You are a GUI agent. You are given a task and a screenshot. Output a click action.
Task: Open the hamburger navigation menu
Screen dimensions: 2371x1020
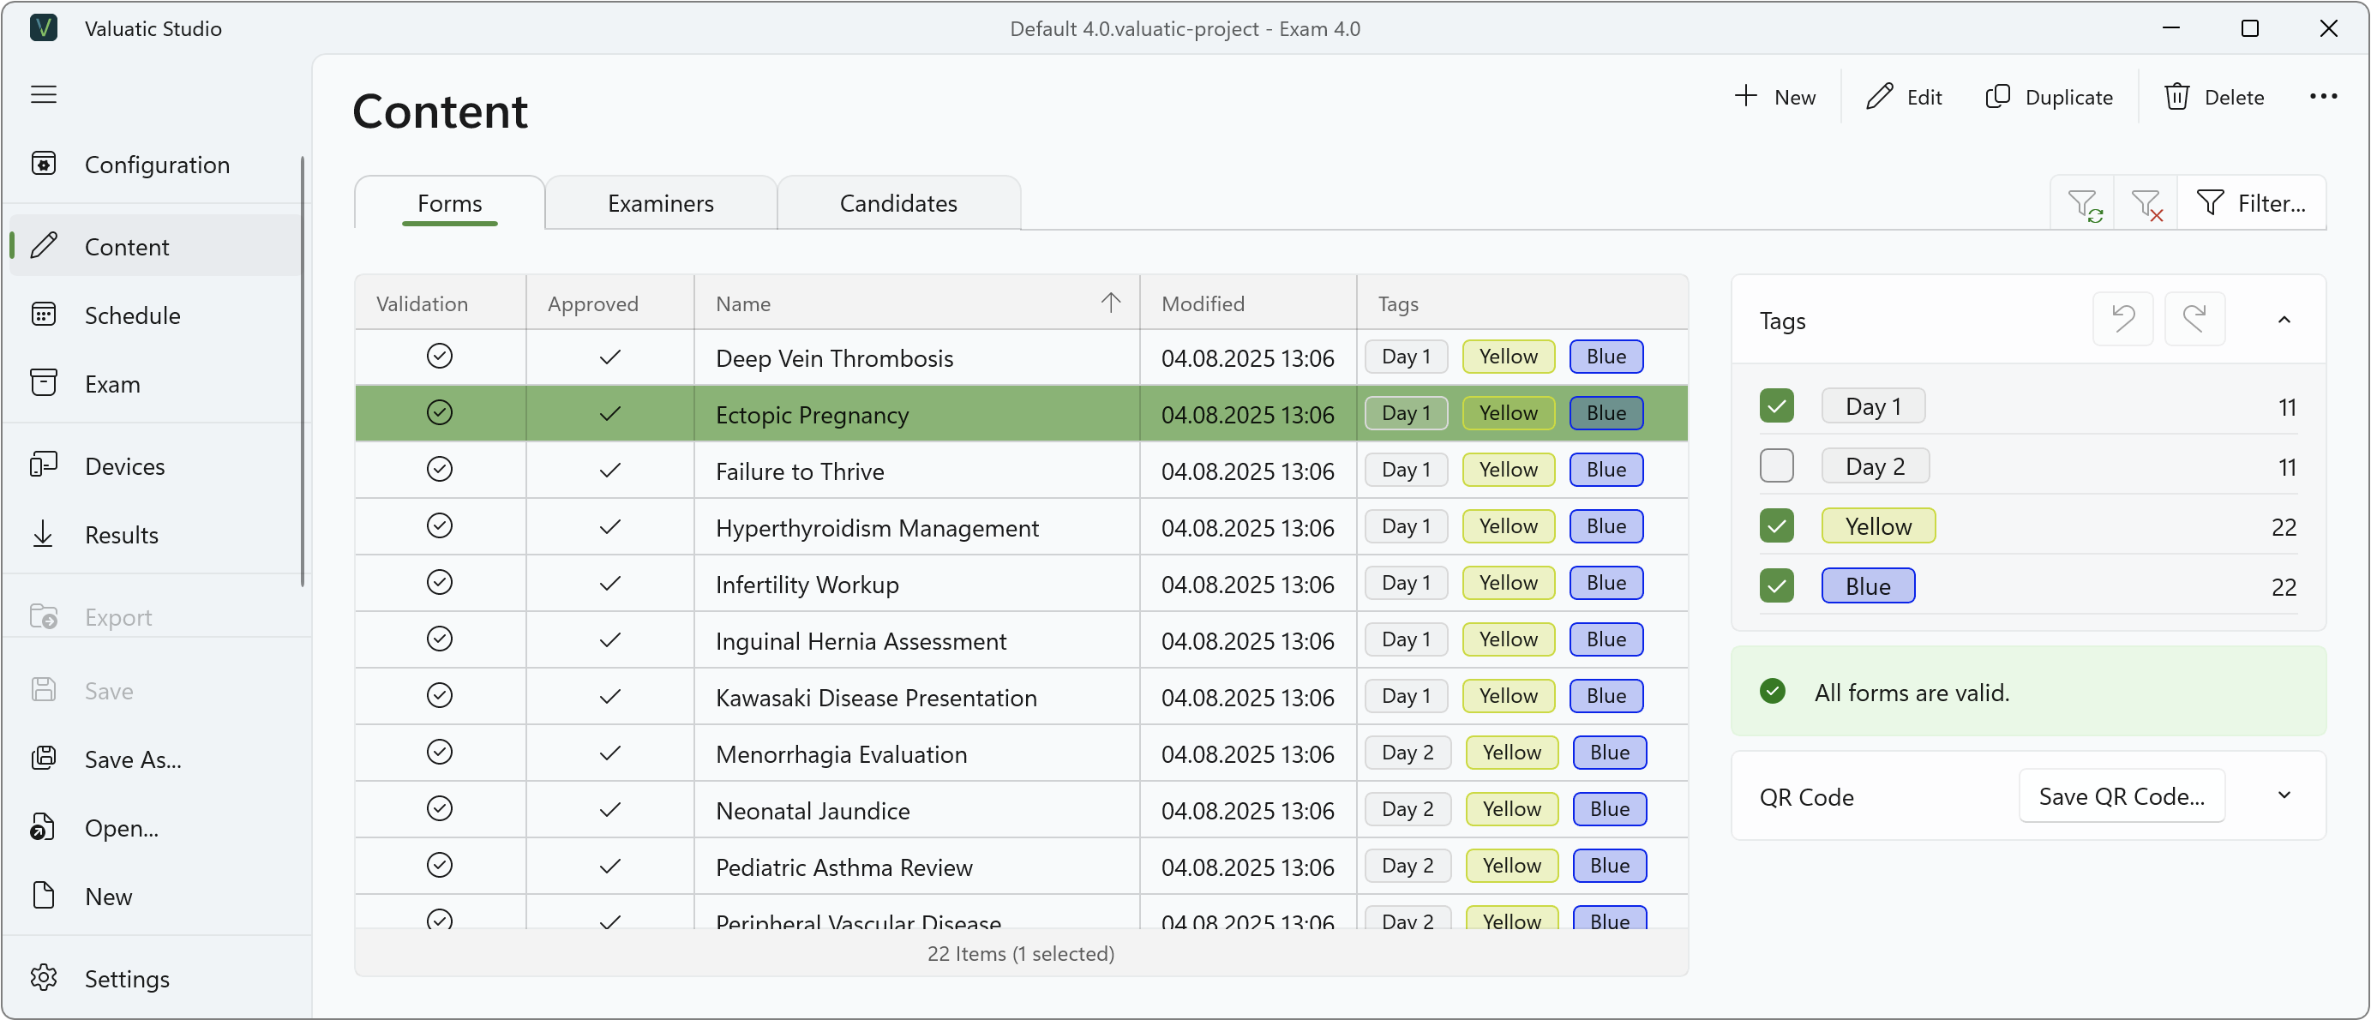point(43,95)
